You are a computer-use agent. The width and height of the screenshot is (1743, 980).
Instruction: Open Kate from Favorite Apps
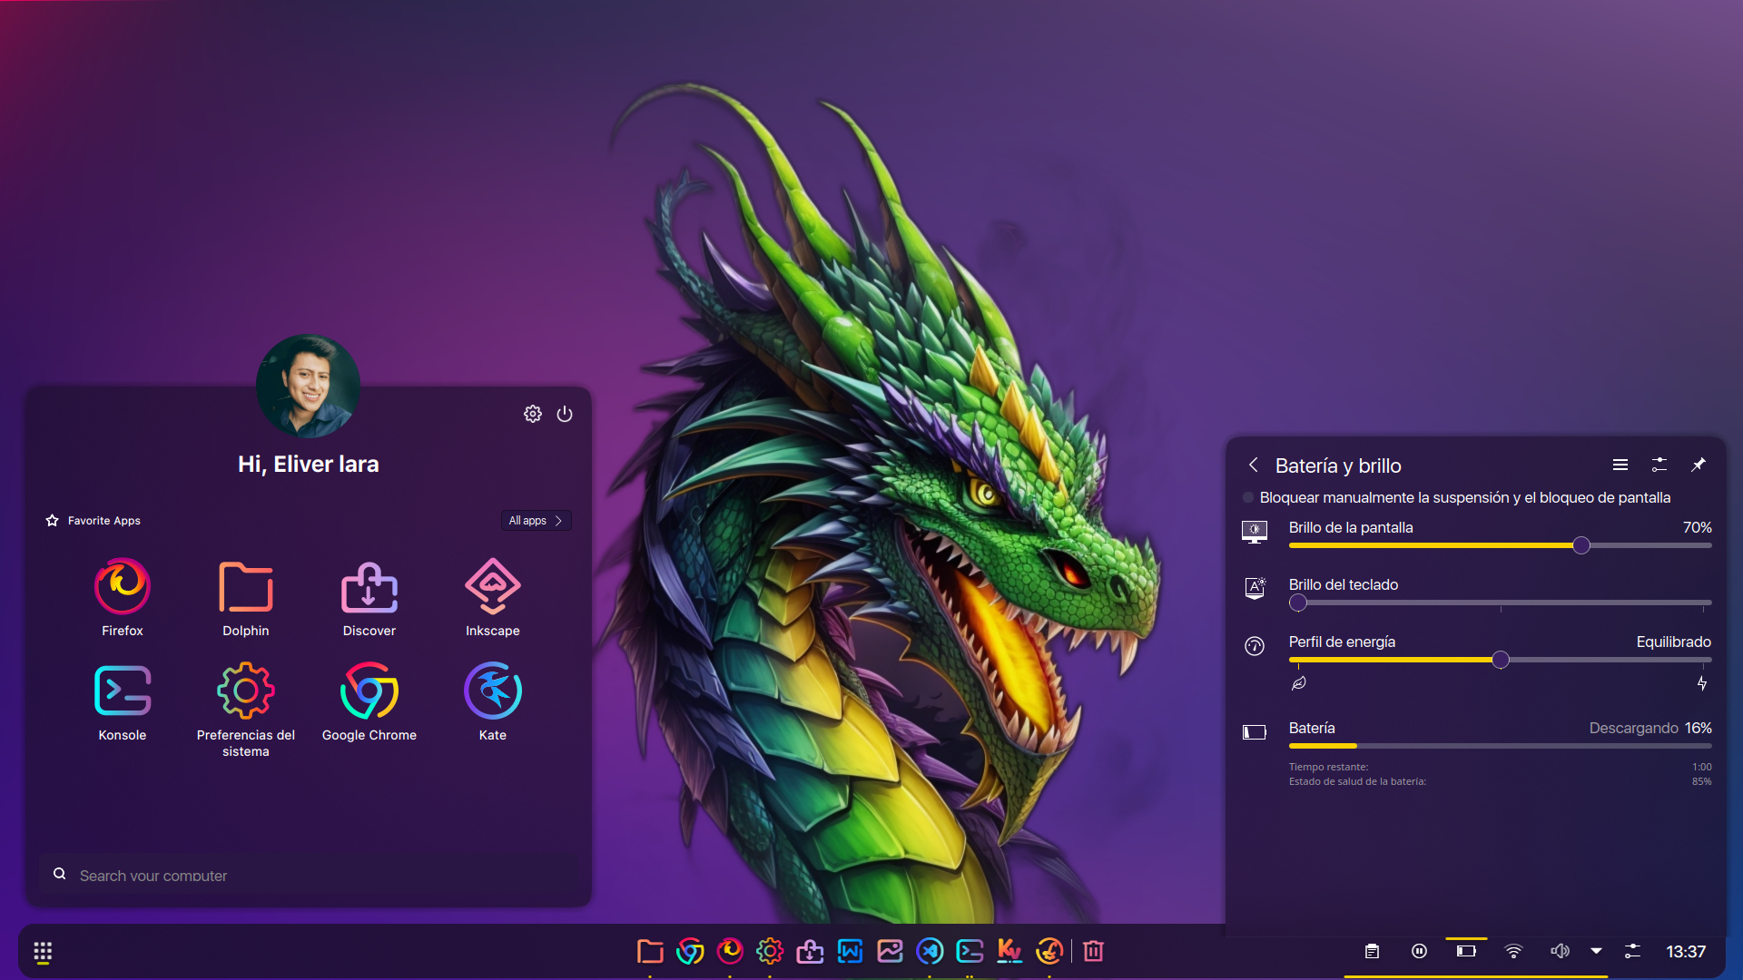(493, 702)
